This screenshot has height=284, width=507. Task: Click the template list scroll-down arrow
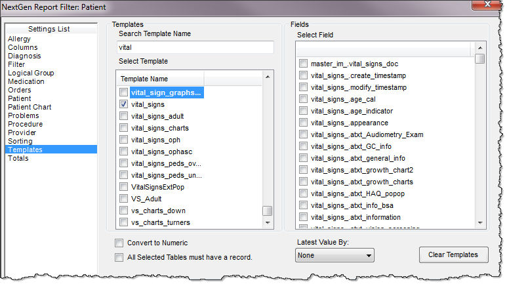tap(268, 222)
